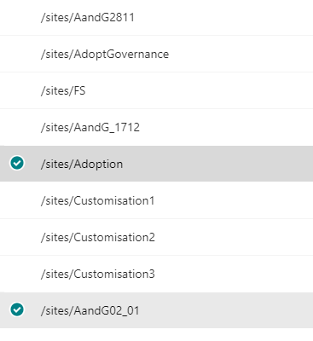Select the /sites/AandG2811 row

[x=156, y=17]
